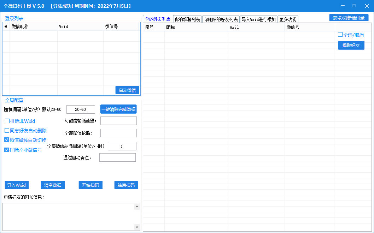The width and height of the screenshot is (374, 233).
Task: Click the scrollbar down arrow in message box
Action: pos(137,227)
